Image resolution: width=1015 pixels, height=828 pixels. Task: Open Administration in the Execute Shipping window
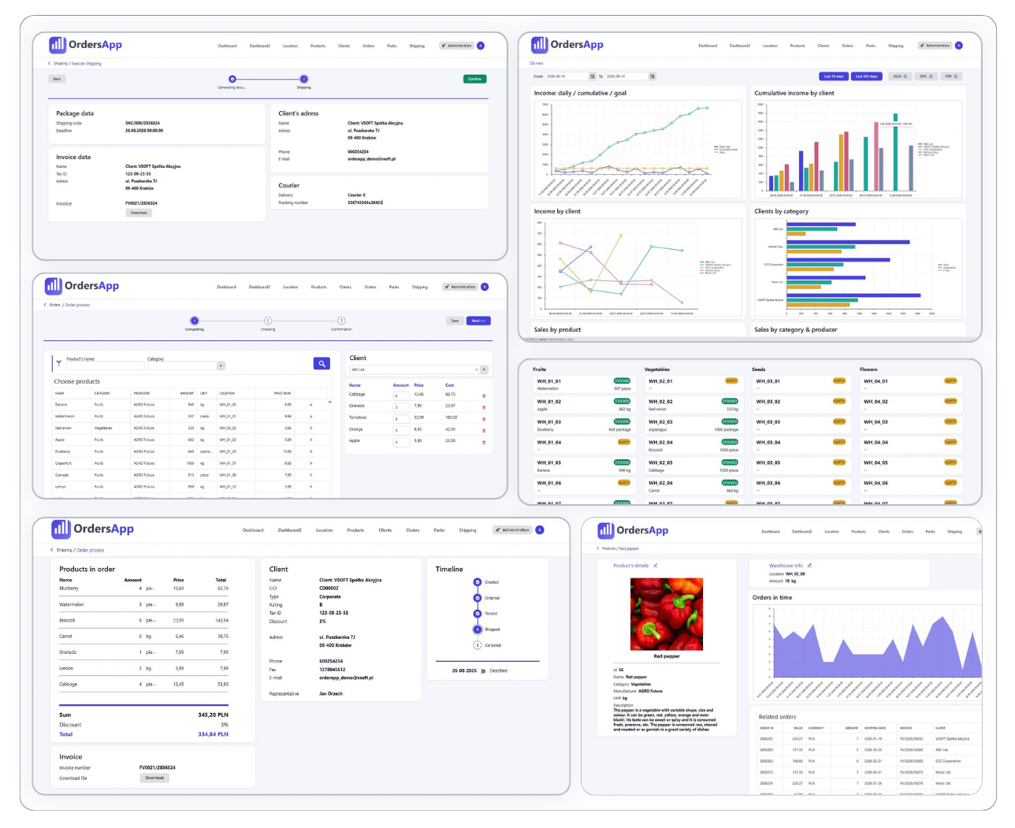[456, 46]
